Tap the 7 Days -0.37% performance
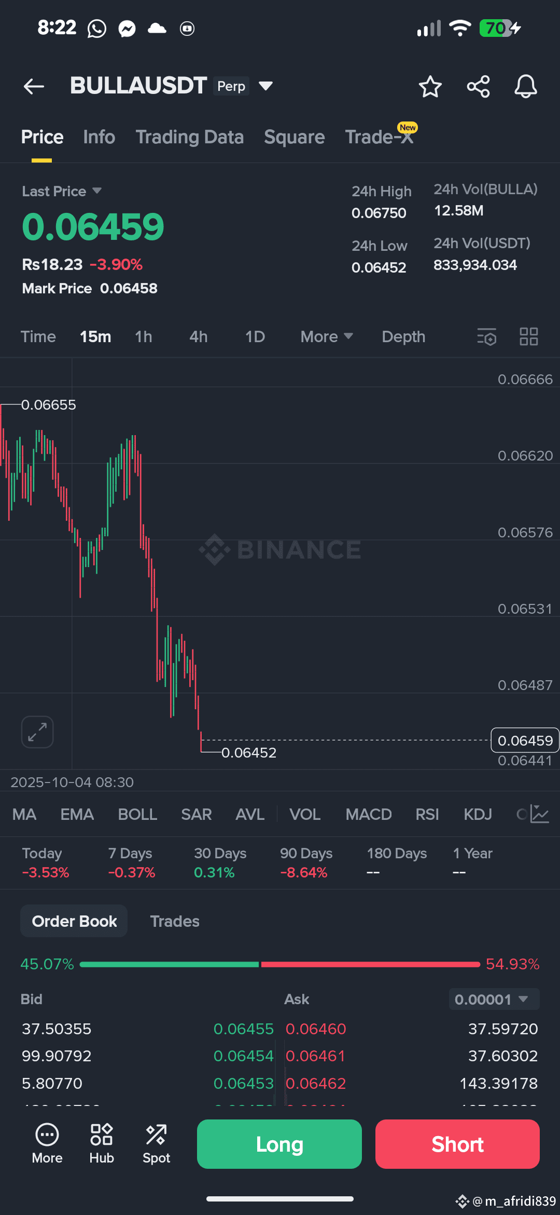 pyautogui.click(x=132, y=863)
